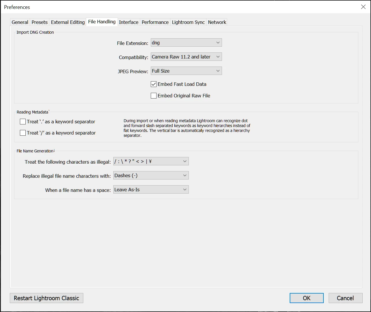Viewport: 371px width, 312px height.
Task: Switch to the Performance tab
Action: pos(155,22)
